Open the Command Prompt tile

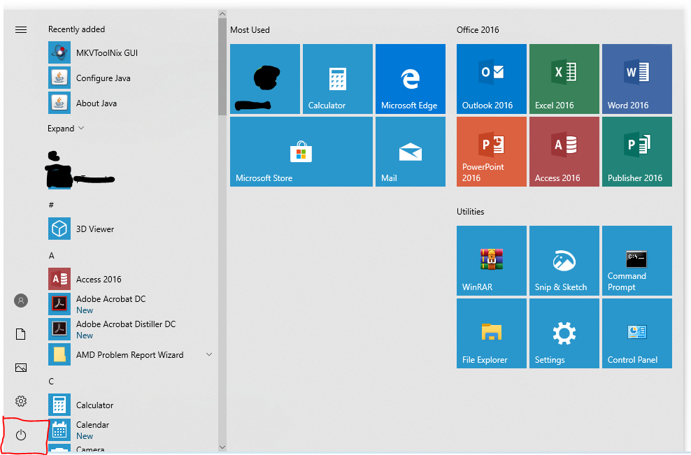636,261
